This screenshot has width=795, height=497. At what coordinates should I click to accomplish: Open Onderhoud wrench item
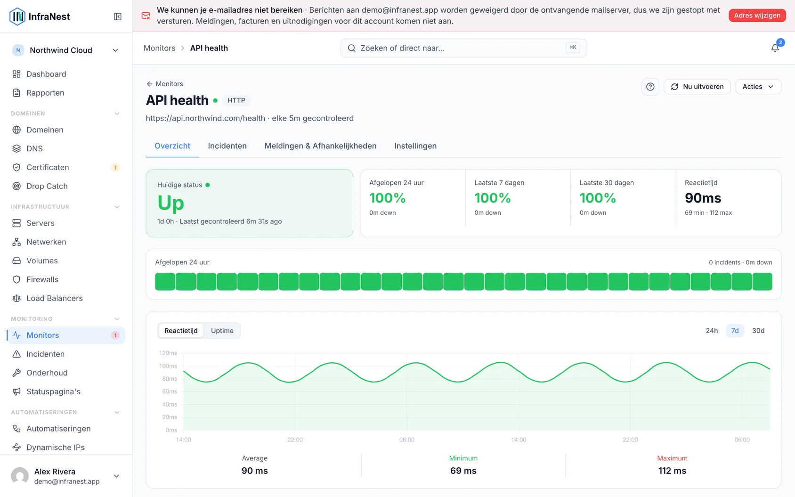66,373
